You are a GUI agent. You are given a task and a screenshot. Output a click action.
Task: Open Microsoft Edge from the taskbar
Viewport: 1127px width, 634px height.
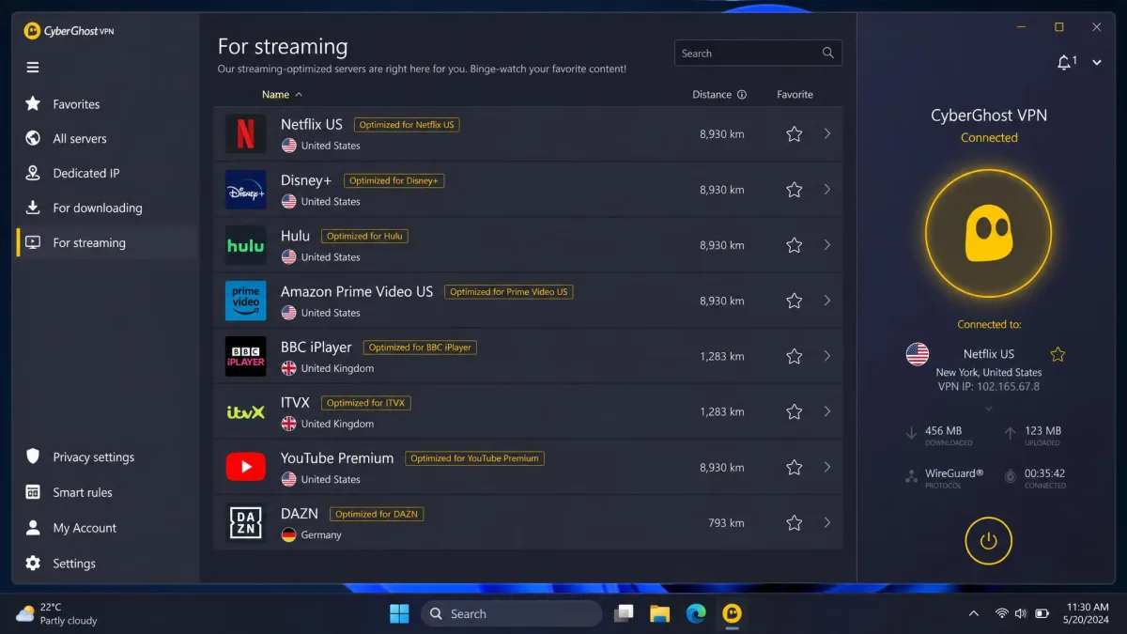(x=696, y=613)
